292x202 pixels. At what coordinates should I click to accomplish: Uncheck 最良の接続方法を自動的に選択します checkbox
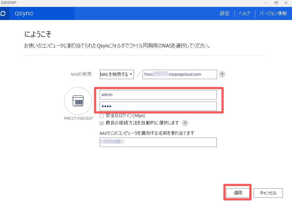102,123
